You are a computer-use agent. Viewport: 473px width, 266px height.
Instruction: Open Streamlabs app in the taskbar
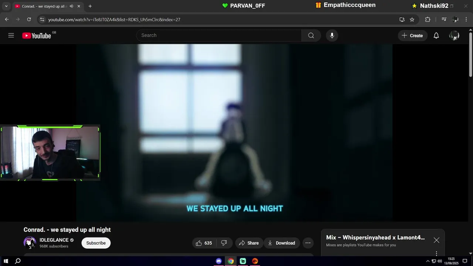243,261
